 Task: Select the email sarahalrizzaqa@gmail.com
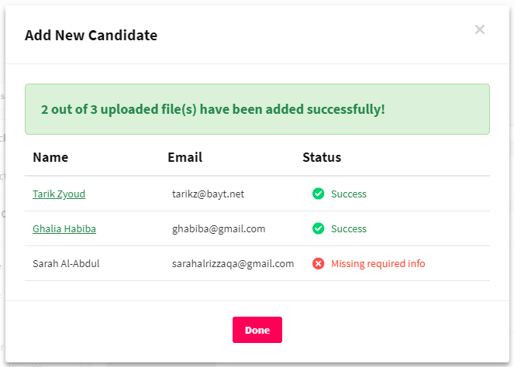pyautogui.click(x=233, y=263)
